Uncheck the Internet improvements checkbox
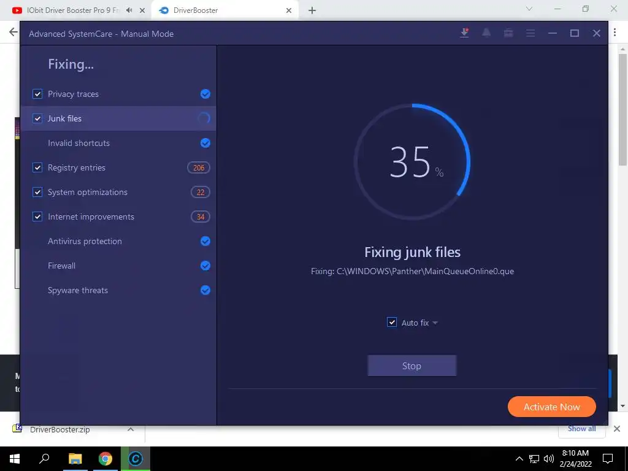 click(37, 216)
